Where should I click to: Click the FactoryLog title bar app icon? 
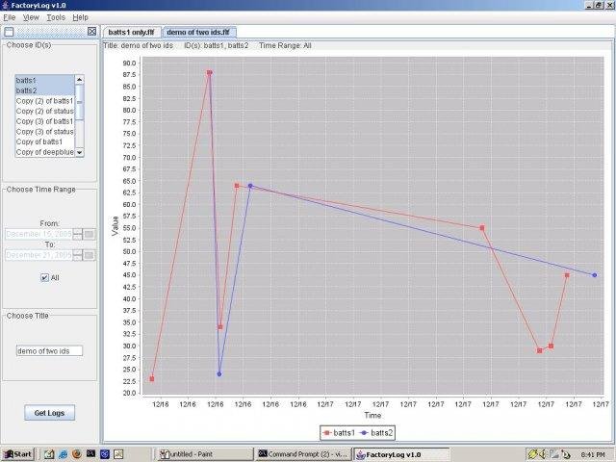coord(6,5)
